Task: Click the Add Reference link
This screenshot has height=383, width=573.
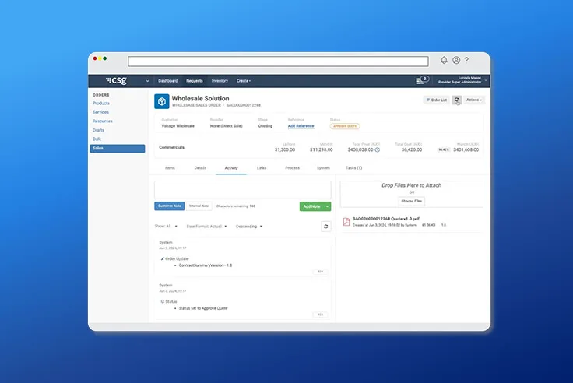Action: [301, 125]
